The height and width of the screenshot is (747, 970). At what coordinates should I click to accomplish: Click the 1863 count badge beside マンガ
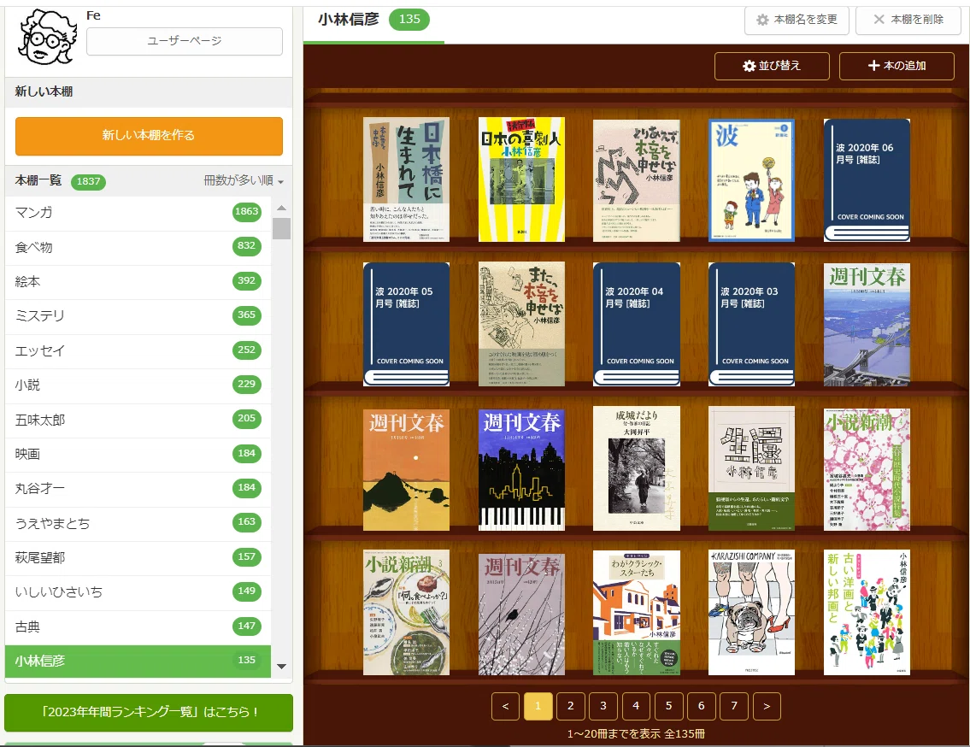coord(247,212)
